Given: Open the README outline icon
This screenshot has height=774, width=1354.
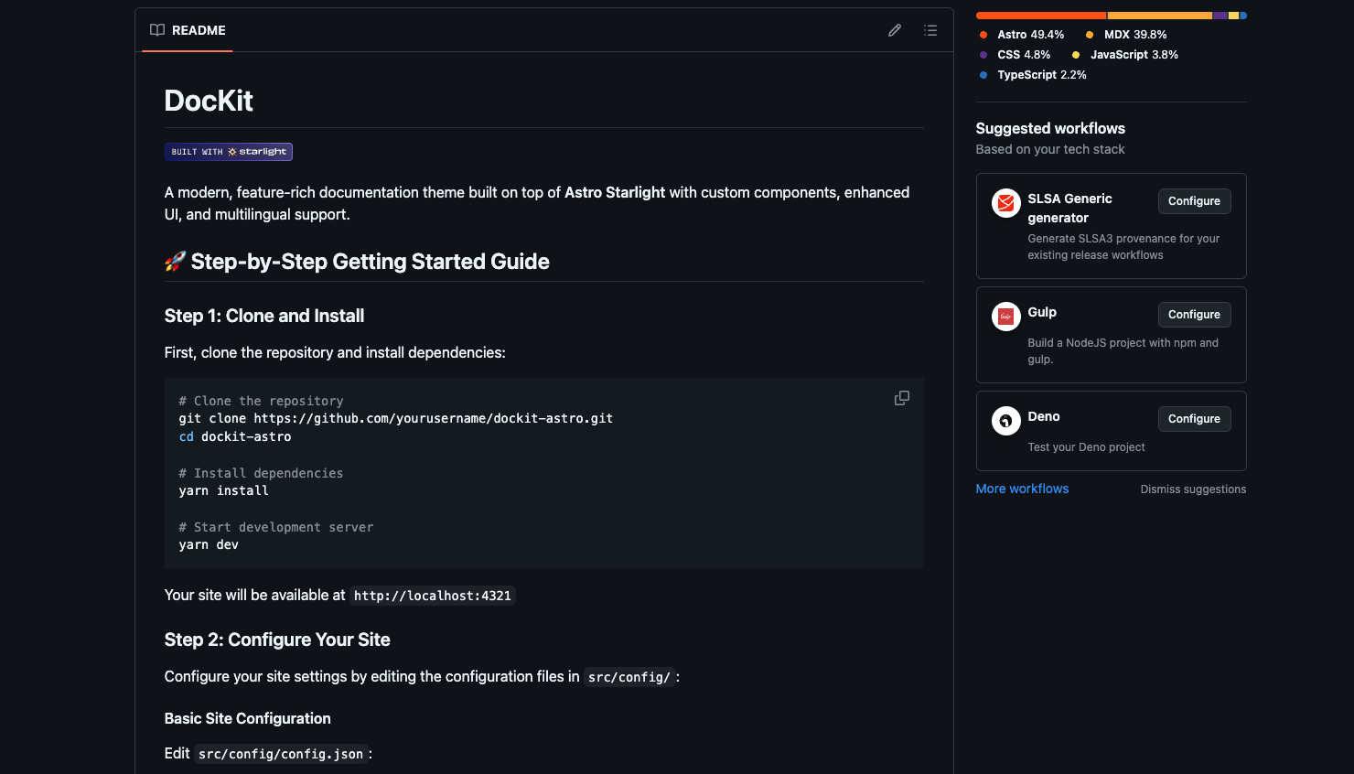Looking at the screenshot, I should pyautogui.click(x=930, y=30).
